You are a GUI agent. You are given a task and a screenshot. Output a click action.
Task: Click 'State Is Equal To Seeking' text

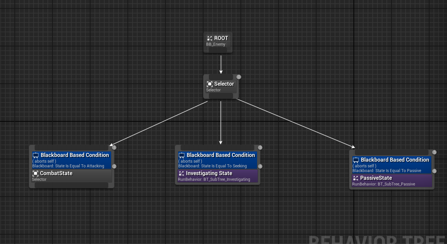(223, 166)
